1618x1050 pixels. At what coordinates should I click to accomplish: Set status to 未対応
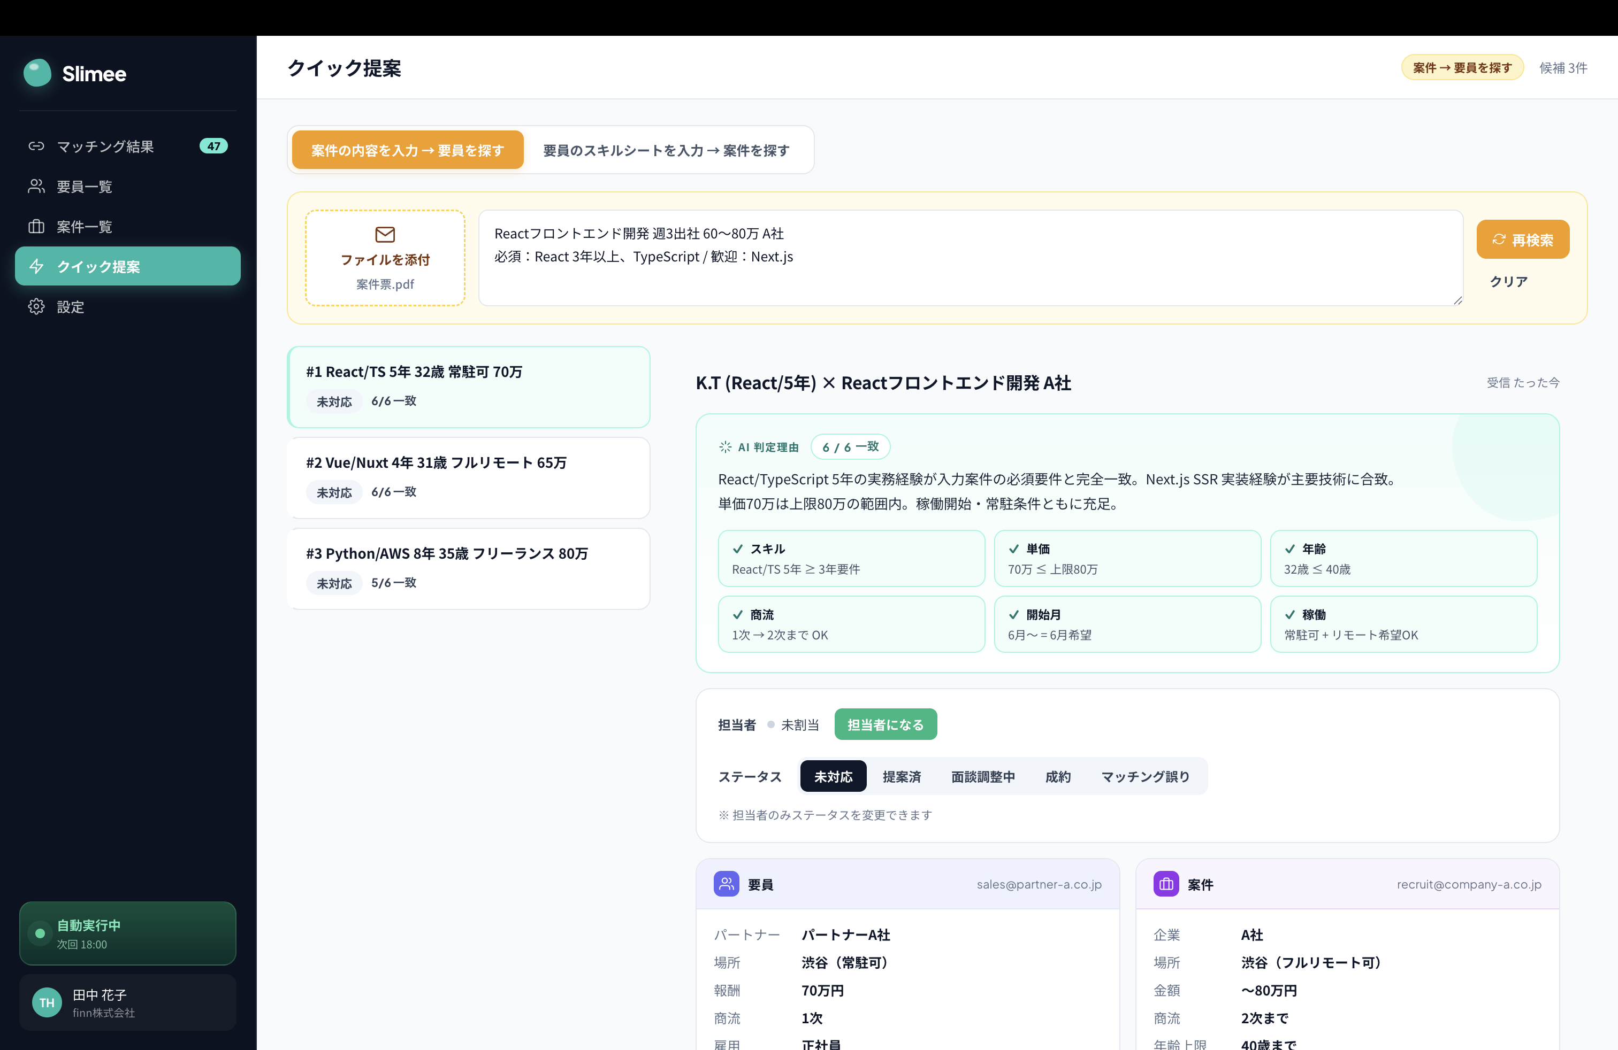click(833, 776)
